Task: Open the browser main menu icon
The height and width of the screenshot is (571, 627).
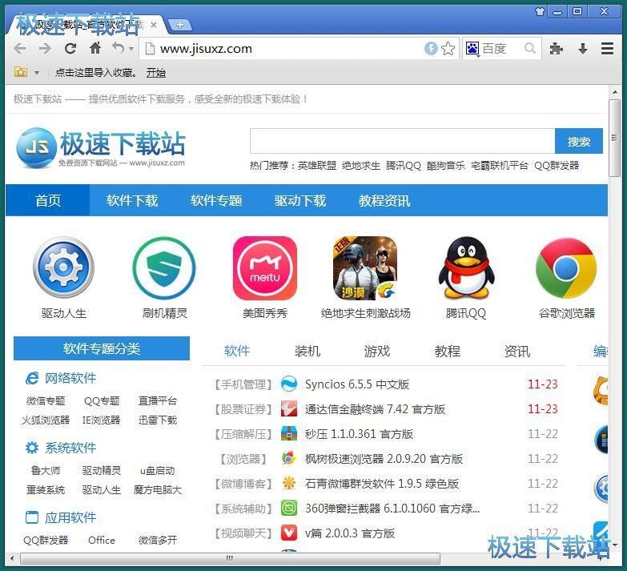Action: [608, 48]
